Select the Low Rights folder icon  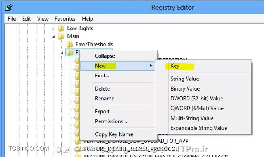tap(61, 28)
